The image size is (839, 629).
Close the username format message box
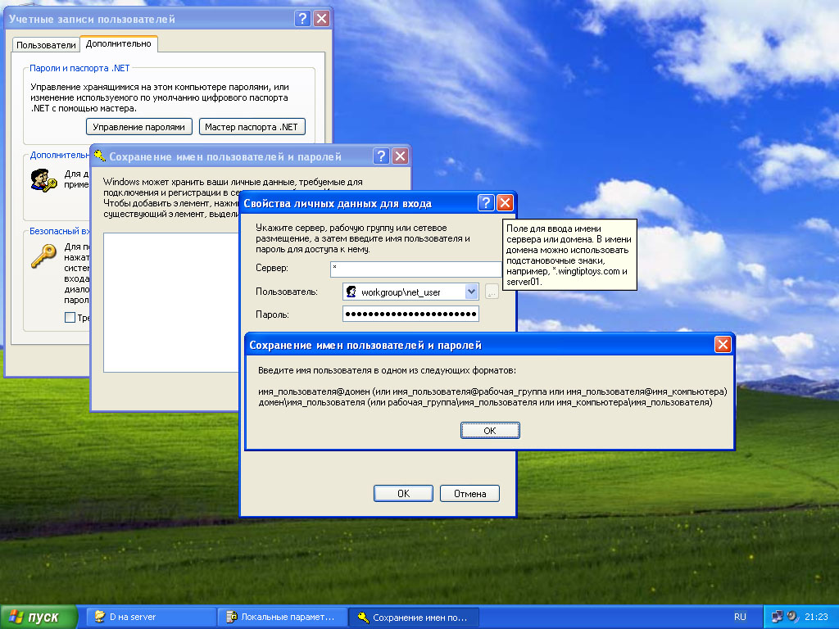pyautogui.click(x=723, y=345)
